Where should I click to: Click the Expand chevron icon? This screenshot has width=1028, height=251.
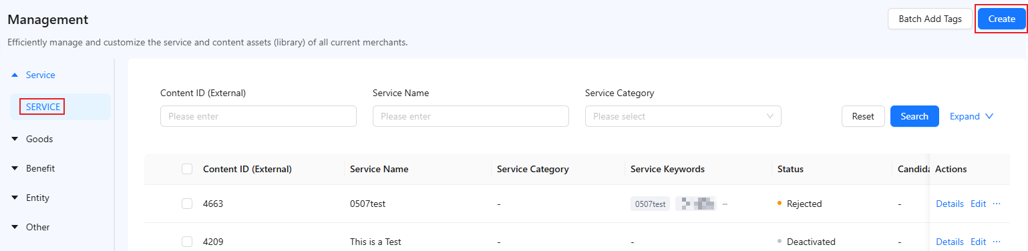[x=989, y=116]
